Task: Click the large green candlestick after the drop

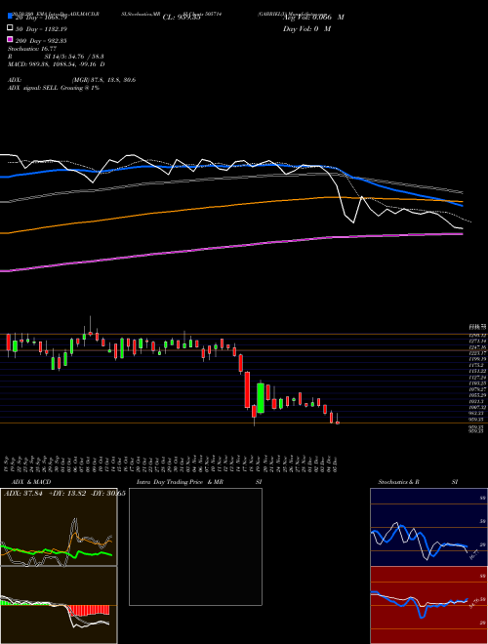Action: point(261,397)
